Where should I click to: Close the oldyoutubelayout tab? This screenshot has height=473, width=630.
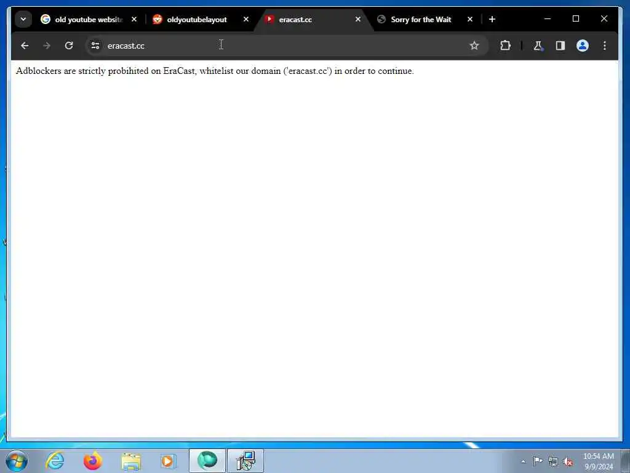click(246, 19)
